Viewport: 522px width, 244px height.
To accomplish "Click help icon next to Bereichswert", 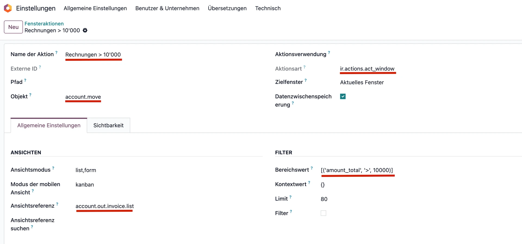I will pyautogui.click(x=312, y=168).
